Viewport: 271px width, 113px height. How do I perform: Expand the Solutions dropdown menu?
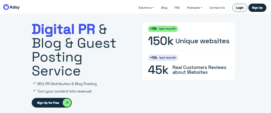pyautogui.click(x=146, y=8)
